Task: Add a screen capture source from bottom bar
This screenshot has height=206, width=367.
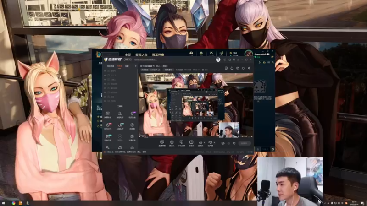Action: (162, 143)
